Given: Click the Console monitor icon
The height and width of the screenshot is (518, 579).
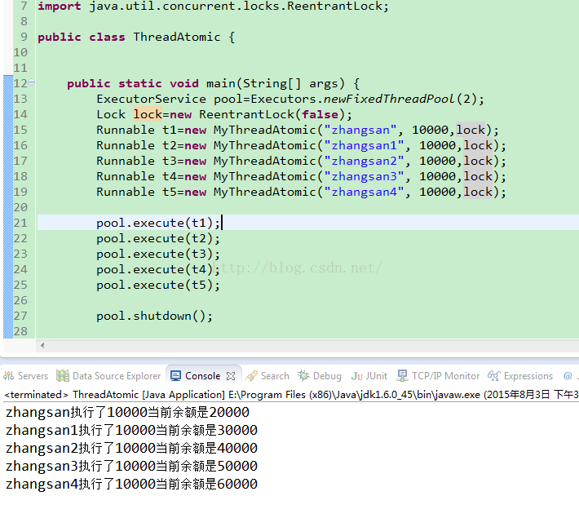Looking at the screenshot, I should (x=176, y=376).
